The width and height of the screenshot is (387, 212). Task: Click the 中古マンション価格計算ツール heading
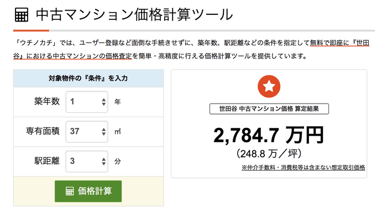coord(134,15)
